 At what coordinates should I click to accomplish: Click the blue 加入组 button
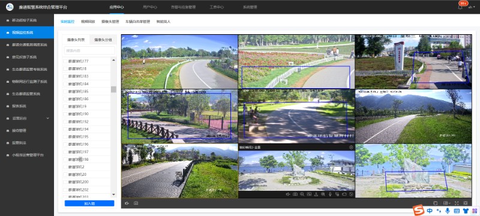(x=89, y=203)
